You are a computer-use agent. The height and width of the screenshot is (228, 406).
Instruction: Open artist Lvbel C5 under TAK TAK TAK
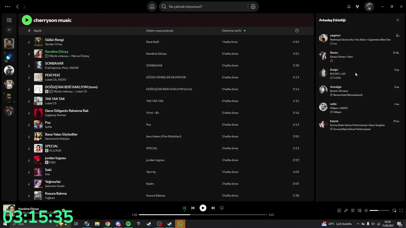click(x=51, y=104)
